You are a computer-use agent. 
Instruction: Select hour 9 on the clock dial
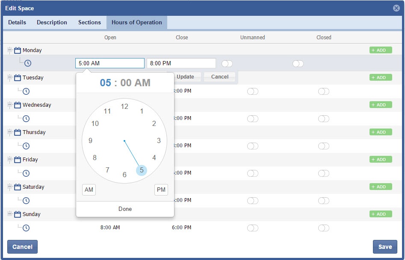click(90, 140)
